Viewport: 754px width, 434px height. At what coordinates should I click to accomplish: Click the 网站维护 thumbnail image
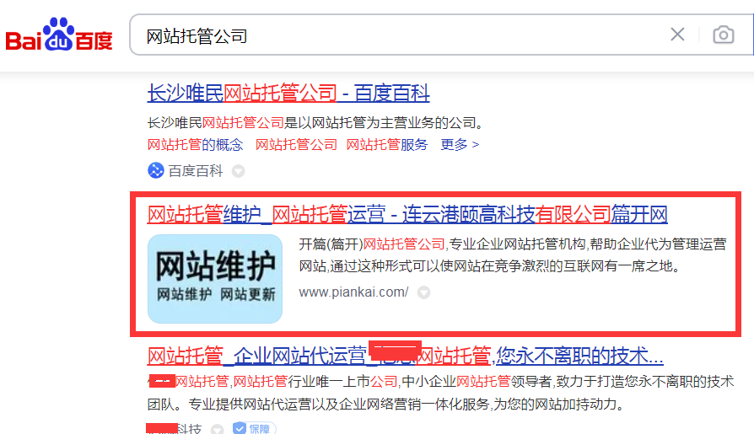tap(215, 279)
